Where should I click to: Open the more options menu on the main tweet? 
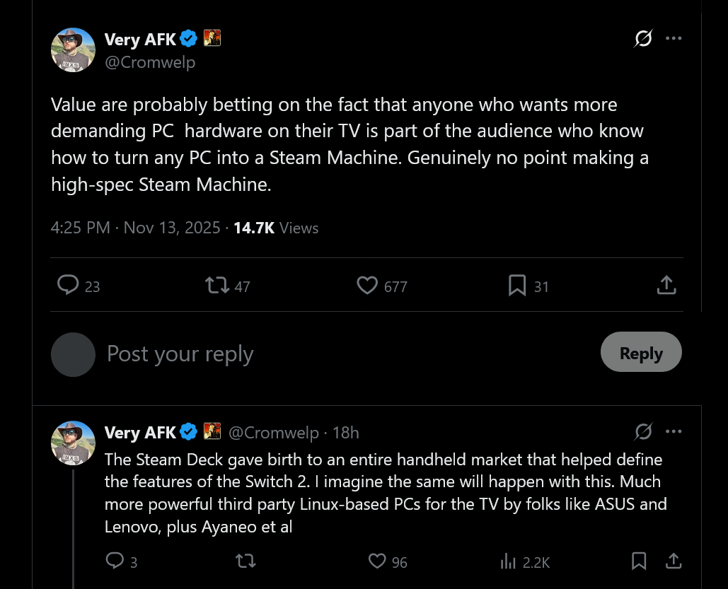click(x=673, y=38)
